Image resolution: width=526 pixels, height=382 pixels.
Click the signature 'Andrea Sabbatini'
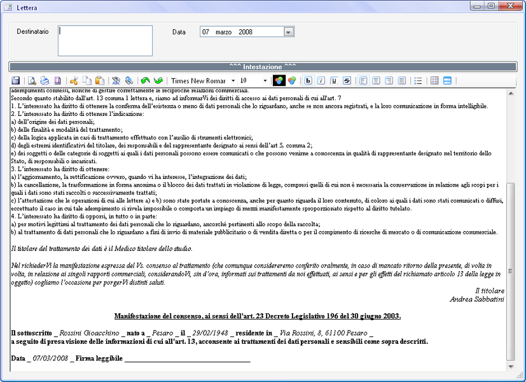tap(476, 299)
